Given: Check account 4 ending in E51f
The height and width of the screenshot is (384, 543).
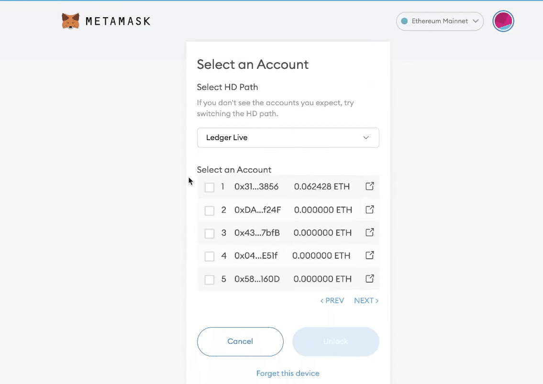Looking at the screenshot, I should pyautogui.click(x=209, y=256).
